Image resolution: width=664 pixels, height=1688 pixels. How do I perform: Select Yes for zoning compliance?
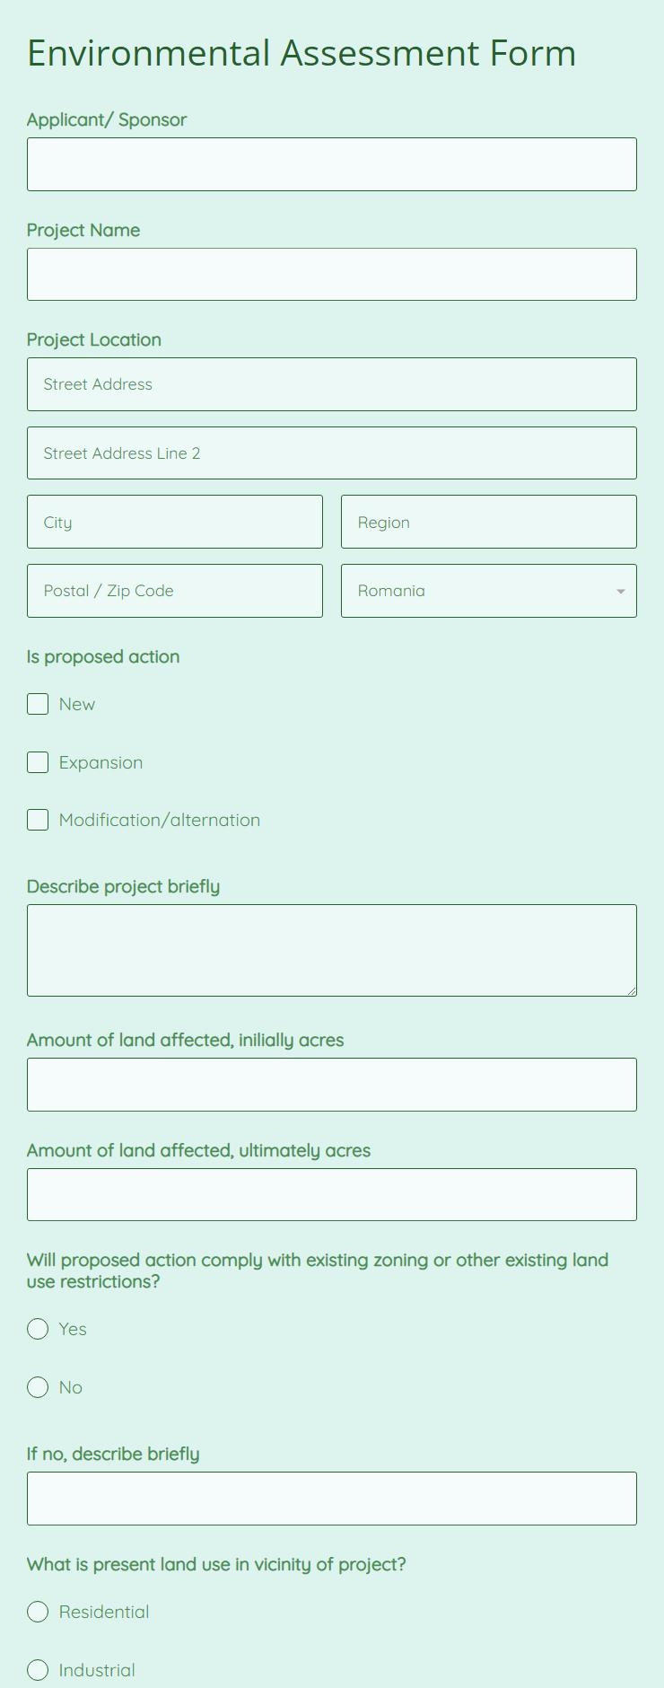pos(38,1329)
